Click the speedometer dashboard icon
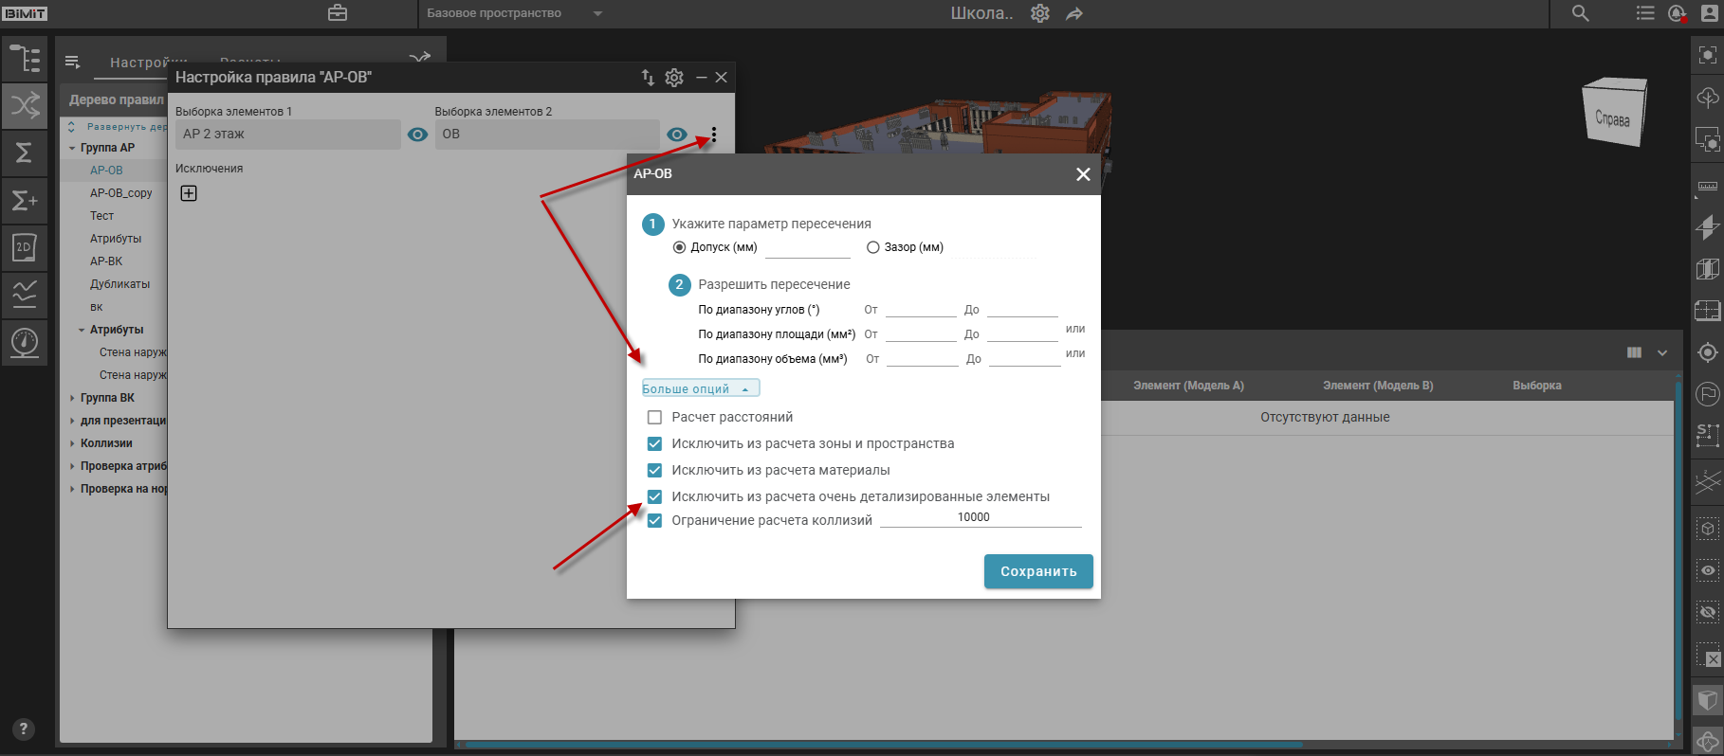1724x756 pixels. [25, 342]
